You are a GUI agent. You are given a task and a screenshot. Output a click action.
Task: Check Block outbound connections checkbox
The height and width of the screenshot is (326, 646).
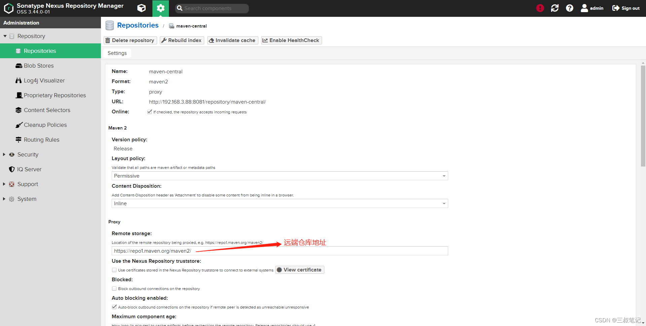[x=114, y=288]
